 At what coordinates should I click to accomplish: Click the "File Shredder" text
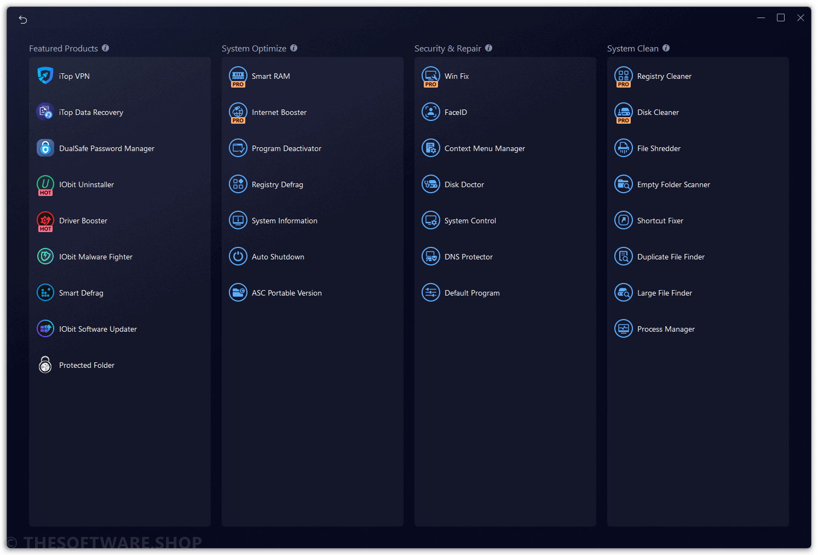[659, 148]
